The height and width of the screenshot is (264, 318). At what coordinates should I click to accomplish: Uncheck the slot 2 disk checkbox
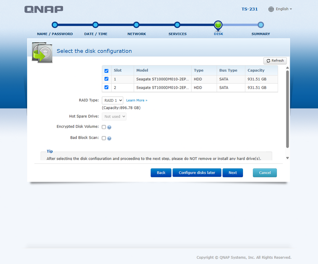(106, 87)
